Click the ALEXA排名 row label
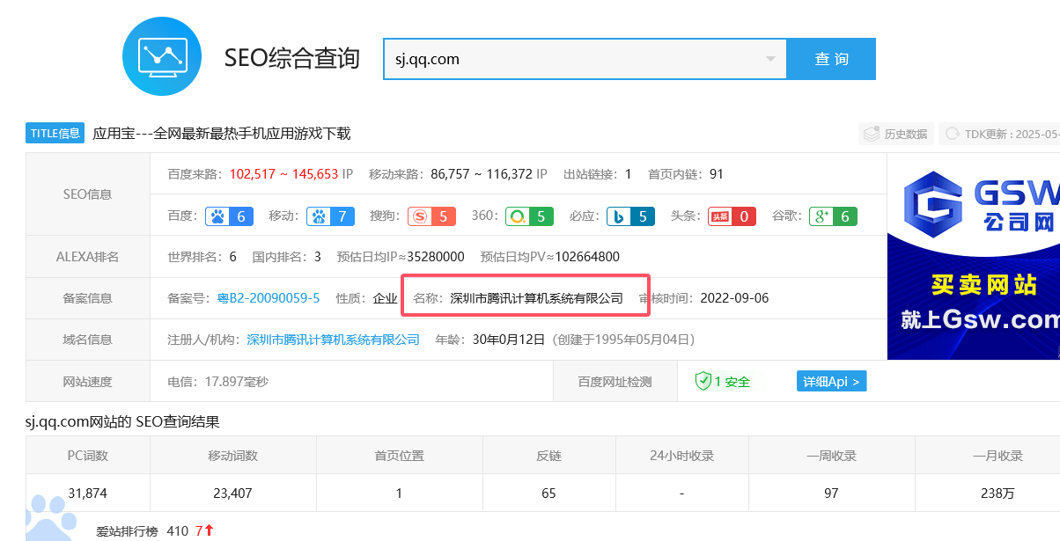This screenshot has height=541, width=1060. (88, 257)
